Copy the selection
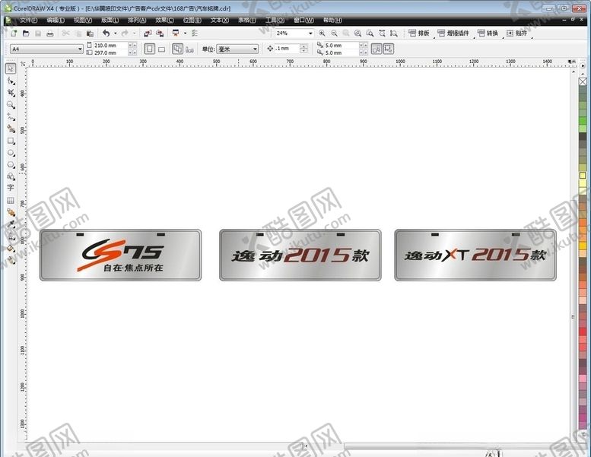591x457 pixels. tap(78, 33)
